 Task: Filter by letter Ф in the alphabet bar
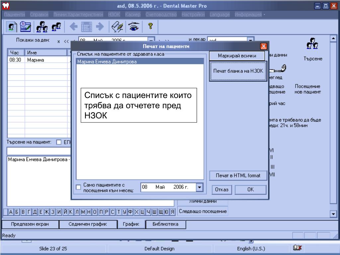[130, 212]
